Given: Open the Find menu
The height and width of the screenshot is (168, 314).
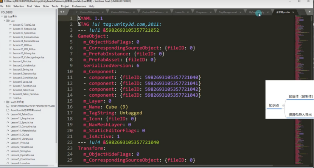Looking at the screenshot, I should [x=29, y=6].
